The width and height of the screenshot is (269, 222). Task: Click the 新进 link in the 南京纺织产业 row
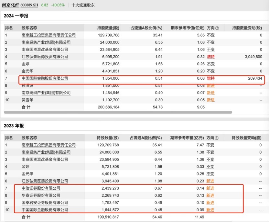click(x=211, y=93)
